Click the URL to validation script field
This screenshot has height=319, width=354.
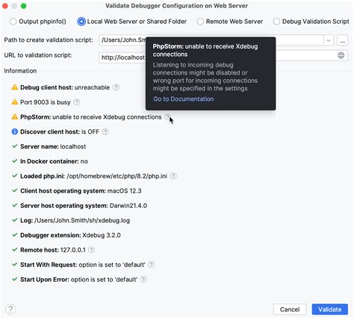[223, 57]
